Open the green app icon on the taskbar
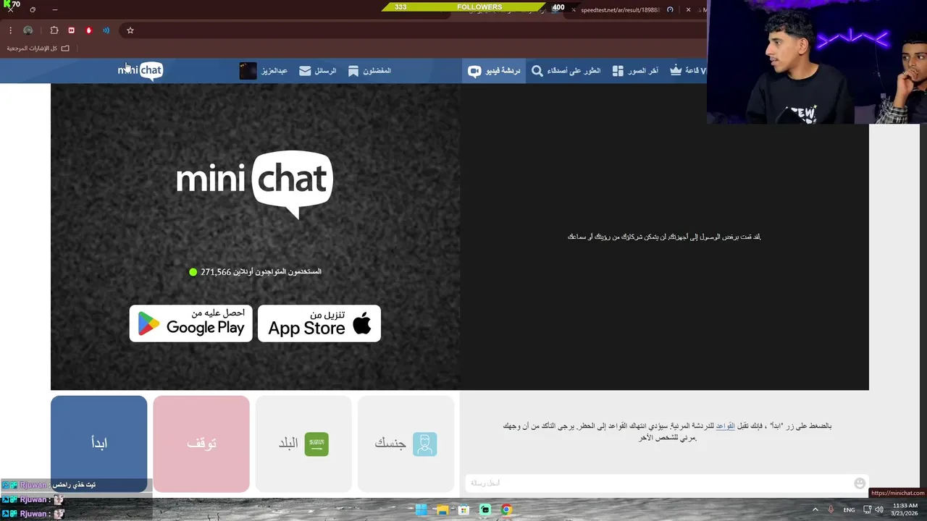 click(485, 509)
